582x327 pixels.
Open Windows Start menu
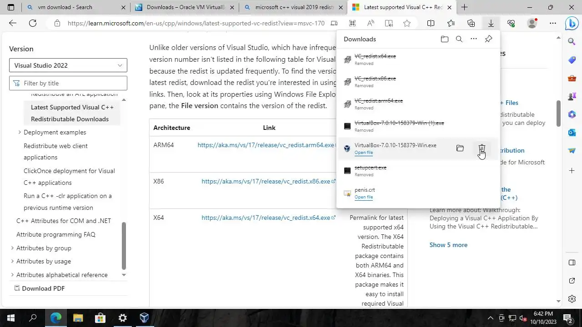(11, 318)
